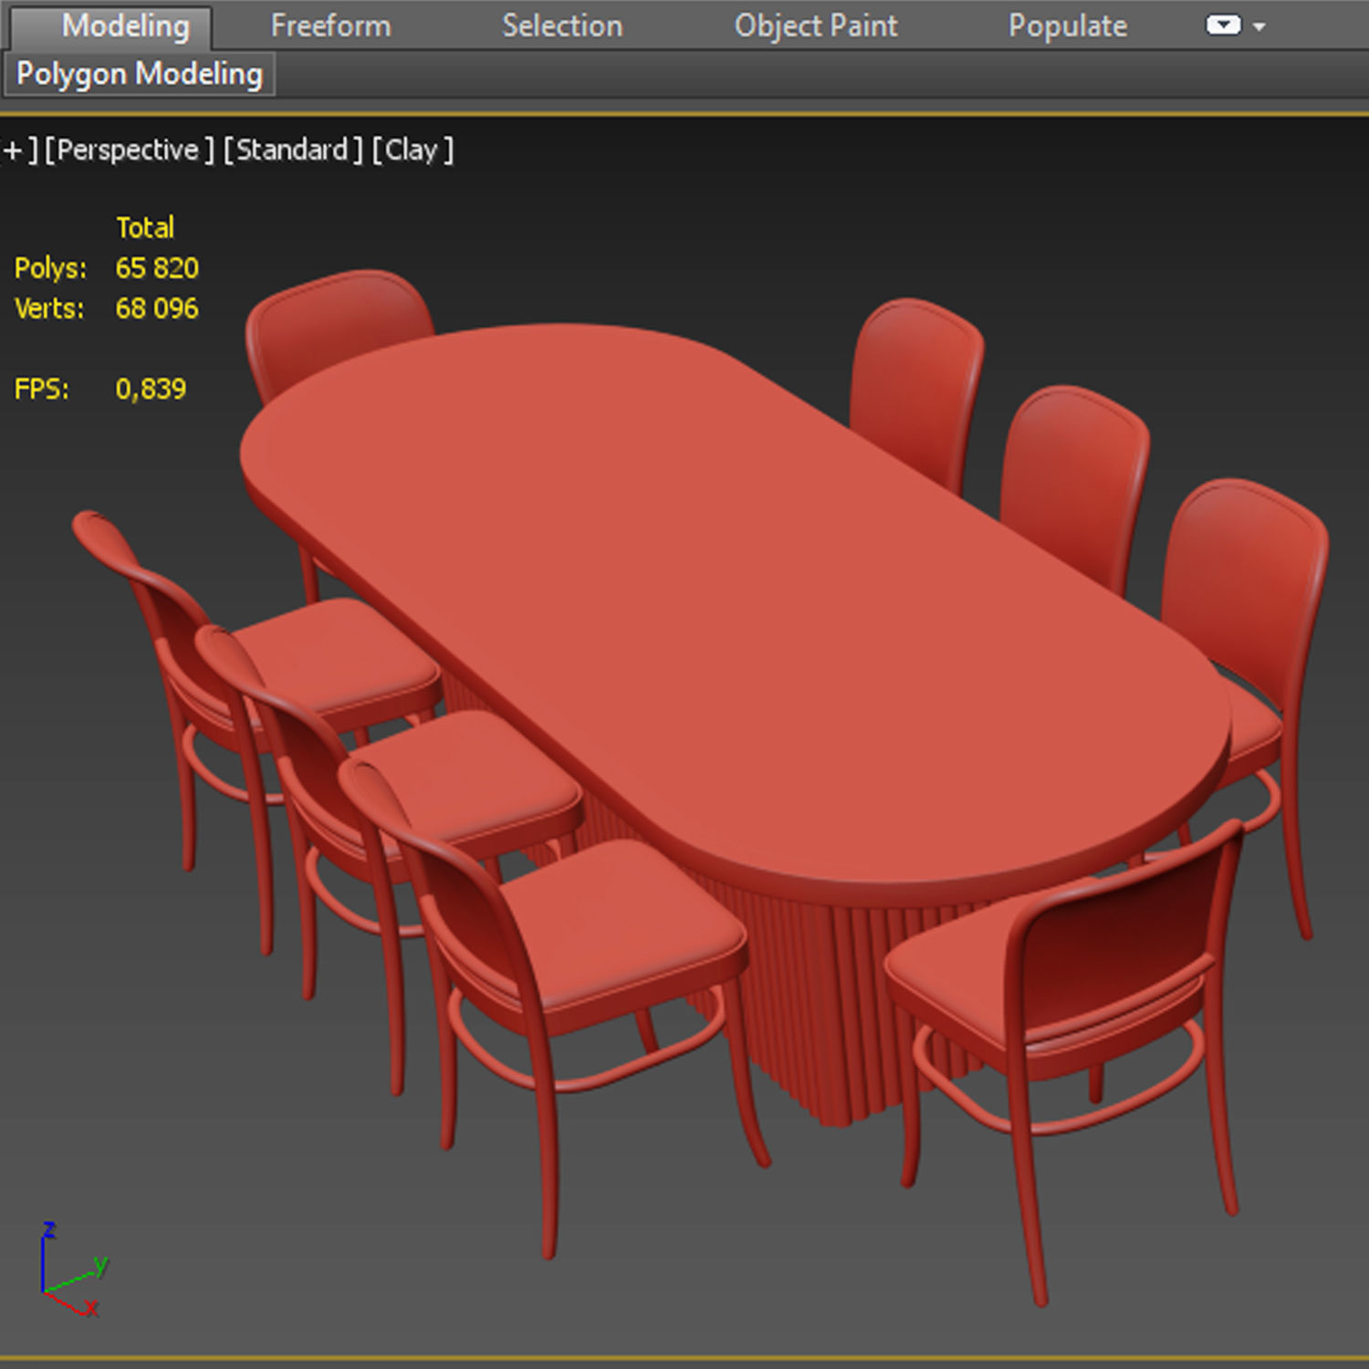Open the Freeform ribbon tab
Image resolution: width=1369 pixels, height=1369 pixels.
(x=330, y=26)
